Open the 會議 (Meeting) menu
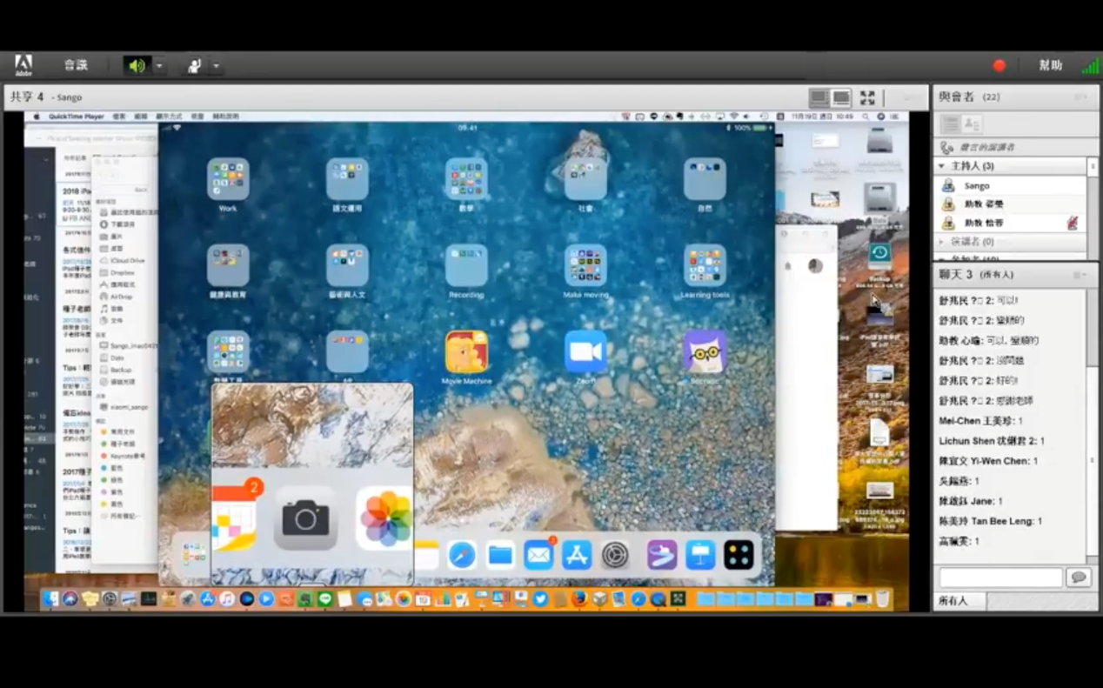 coord(77,65)
